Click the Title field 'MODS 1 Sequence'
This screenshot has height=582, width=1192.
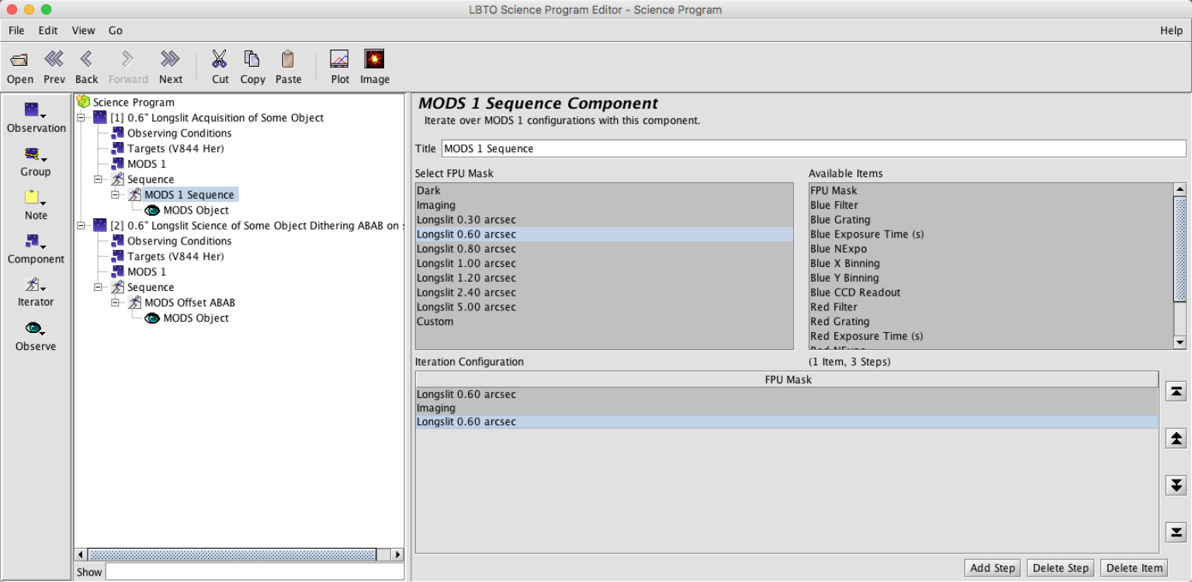pos(813,148)
